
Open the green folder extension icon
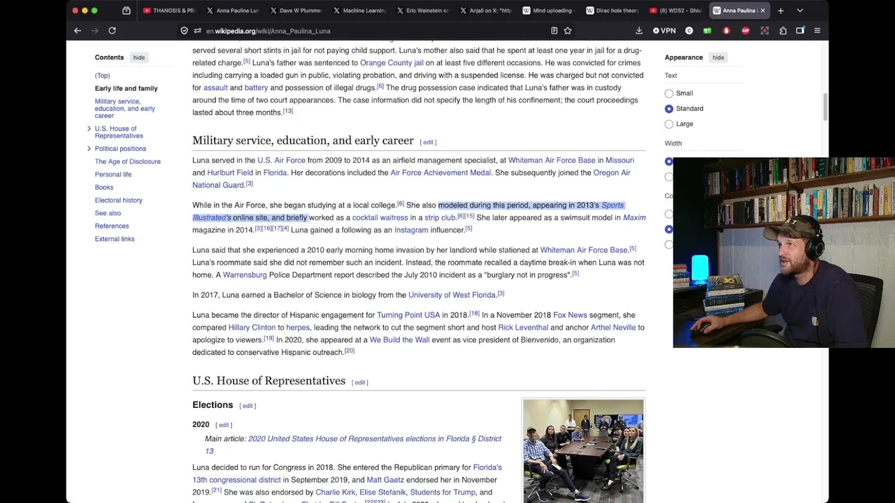tap(708, 31)
